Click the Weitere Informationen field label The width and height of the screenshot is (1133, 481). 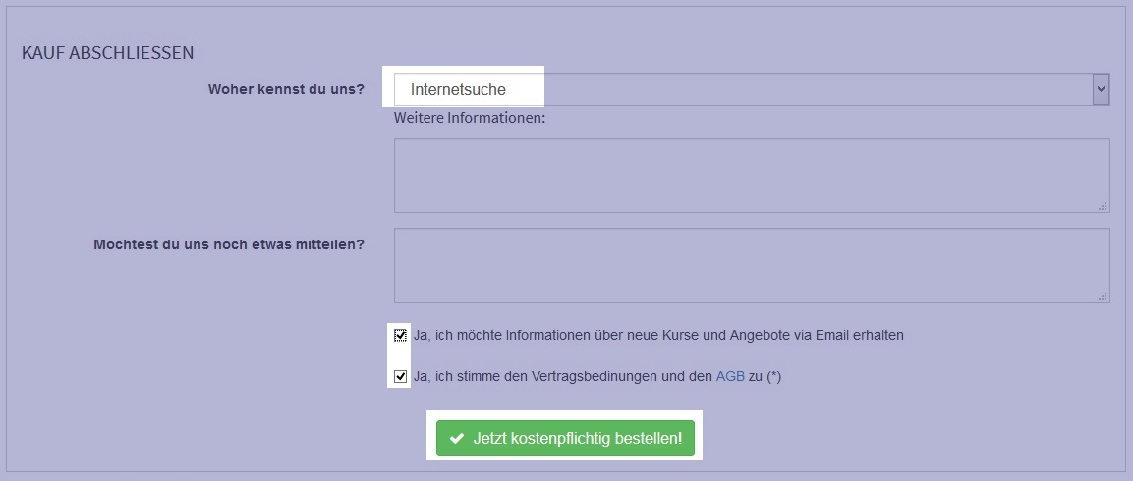click(x=470, y=117)
